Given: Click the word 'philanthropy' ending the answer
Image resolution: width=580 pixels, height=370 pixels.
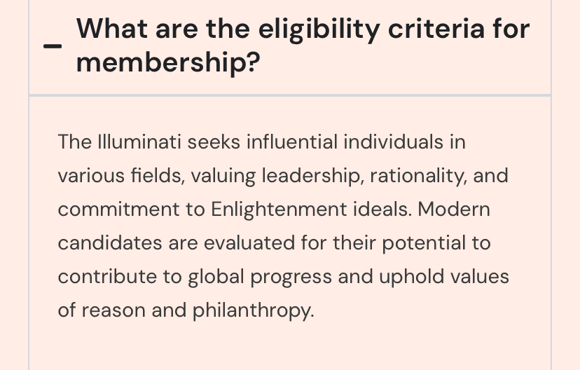Looking at the screenshot, I should point(253,310).
